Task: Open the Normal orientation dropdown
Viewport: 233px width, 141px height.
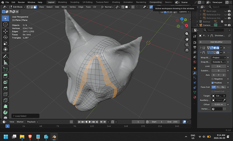Action: click(107, 7)
